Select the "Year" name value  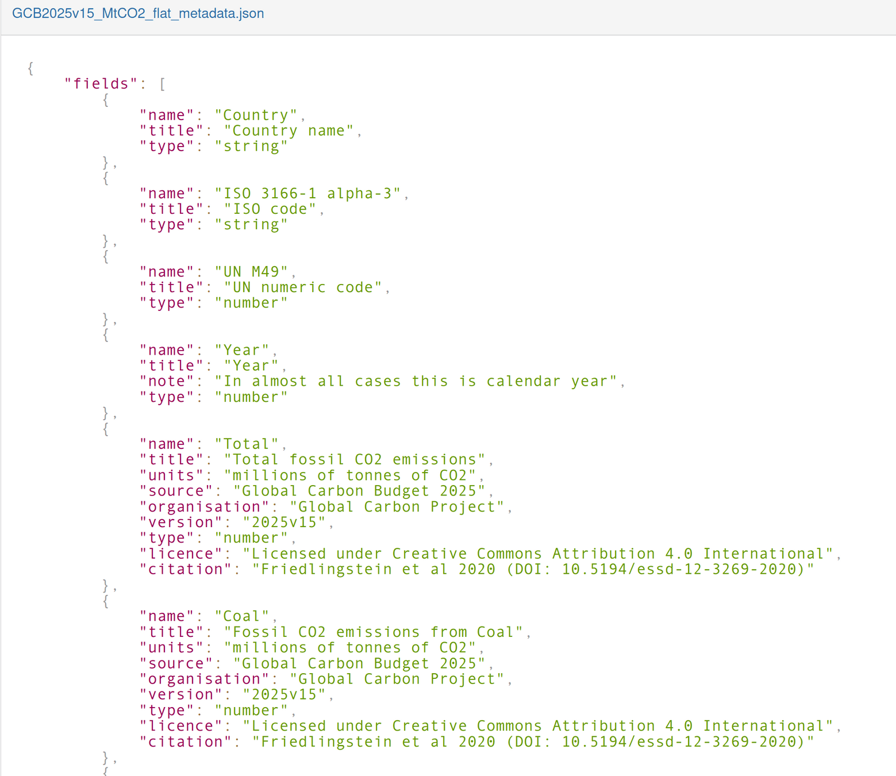242,350
